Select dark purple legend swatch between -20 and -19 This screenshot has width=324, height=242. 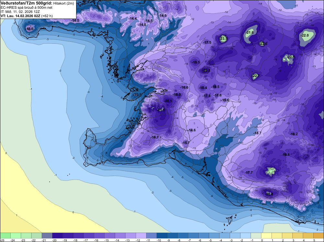tap(57, 236)
